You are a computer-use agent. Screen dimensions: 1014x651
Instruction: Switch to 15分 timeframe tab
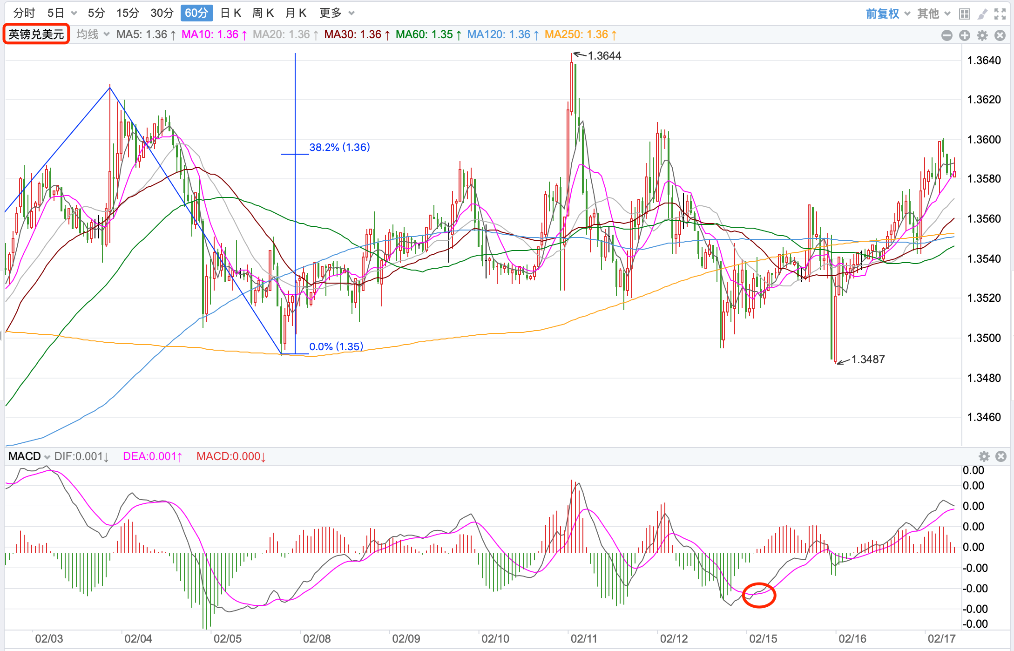[x=128, y=13]
